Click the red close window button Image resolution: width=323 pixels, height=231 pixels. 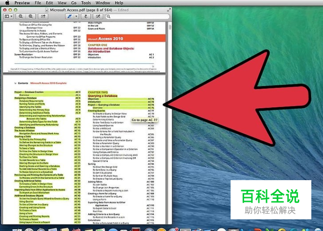coord(5,10)
